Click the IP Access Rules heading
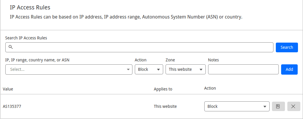The image size is (303, 119). (30, 7)
